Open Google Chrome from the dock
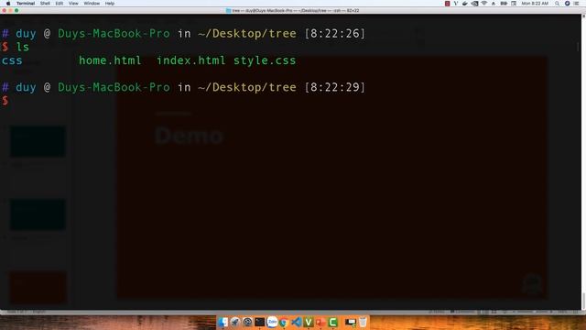Image resolution: width=586 pixels, height=330 pixels. tap(284, 322)
